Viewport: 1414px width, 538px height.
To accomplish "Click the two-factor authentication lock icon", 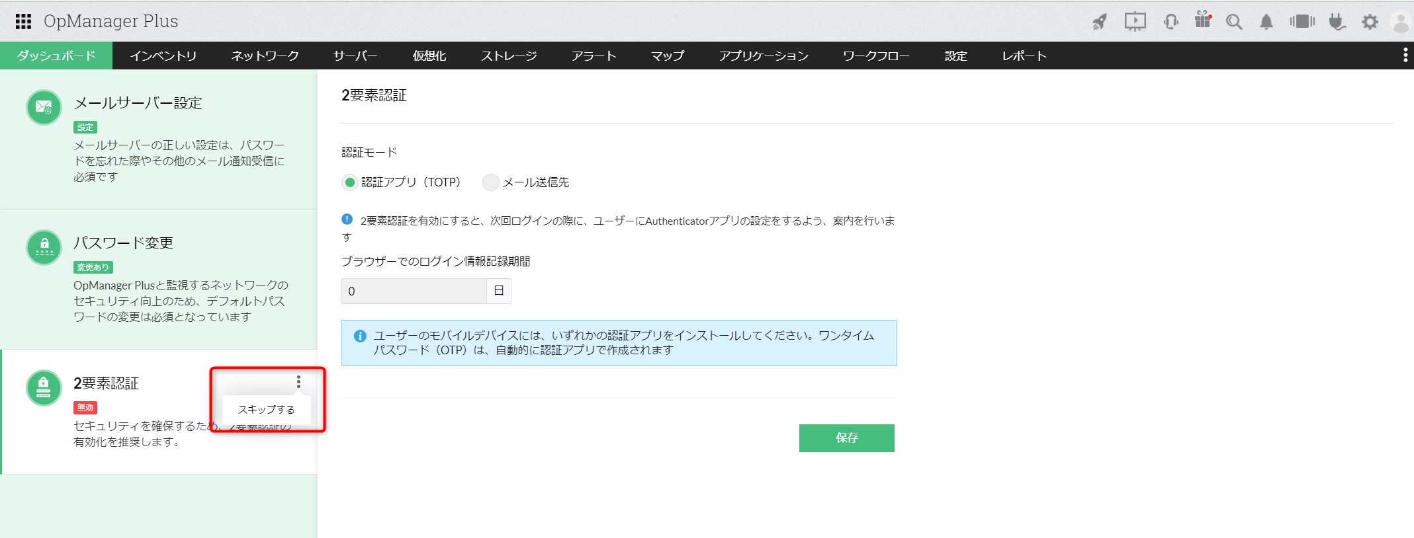I will coord(44,387).
